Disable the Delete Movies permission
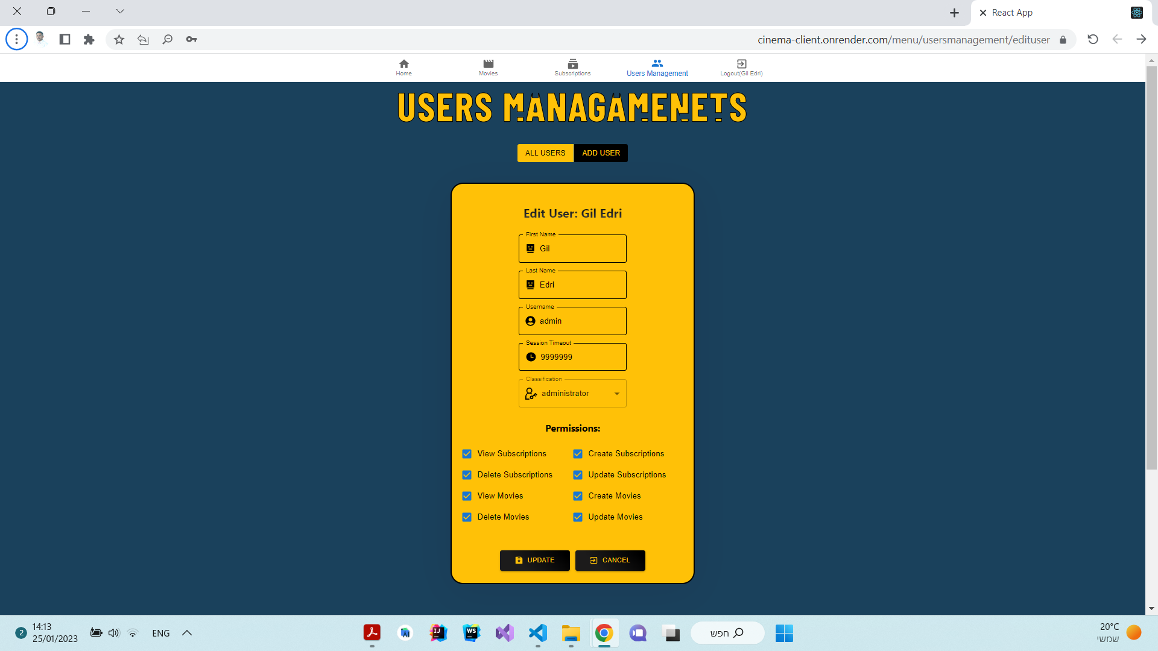This screenshot has height=651, width=1158. click(466, 517)
